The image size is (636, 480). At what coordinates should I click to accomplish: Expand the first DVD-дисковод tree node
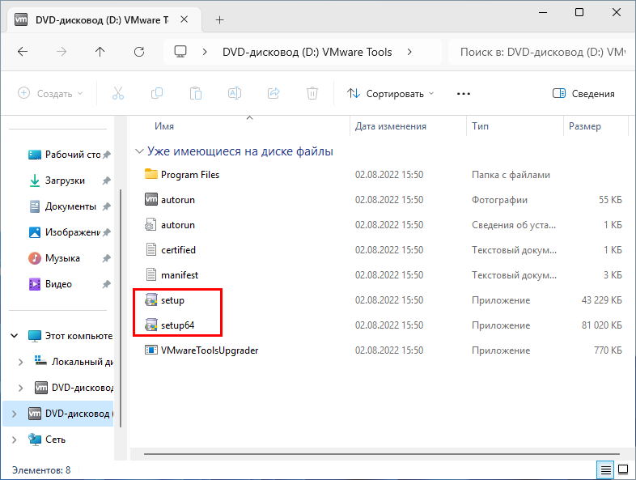20,388
